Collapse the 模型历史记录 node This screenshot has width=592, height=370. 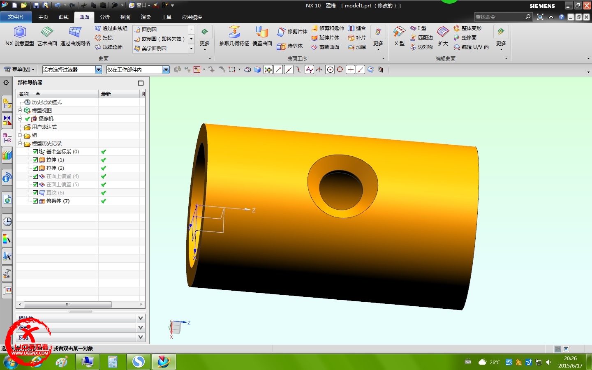pyautogui.click(x=20, y=143)
